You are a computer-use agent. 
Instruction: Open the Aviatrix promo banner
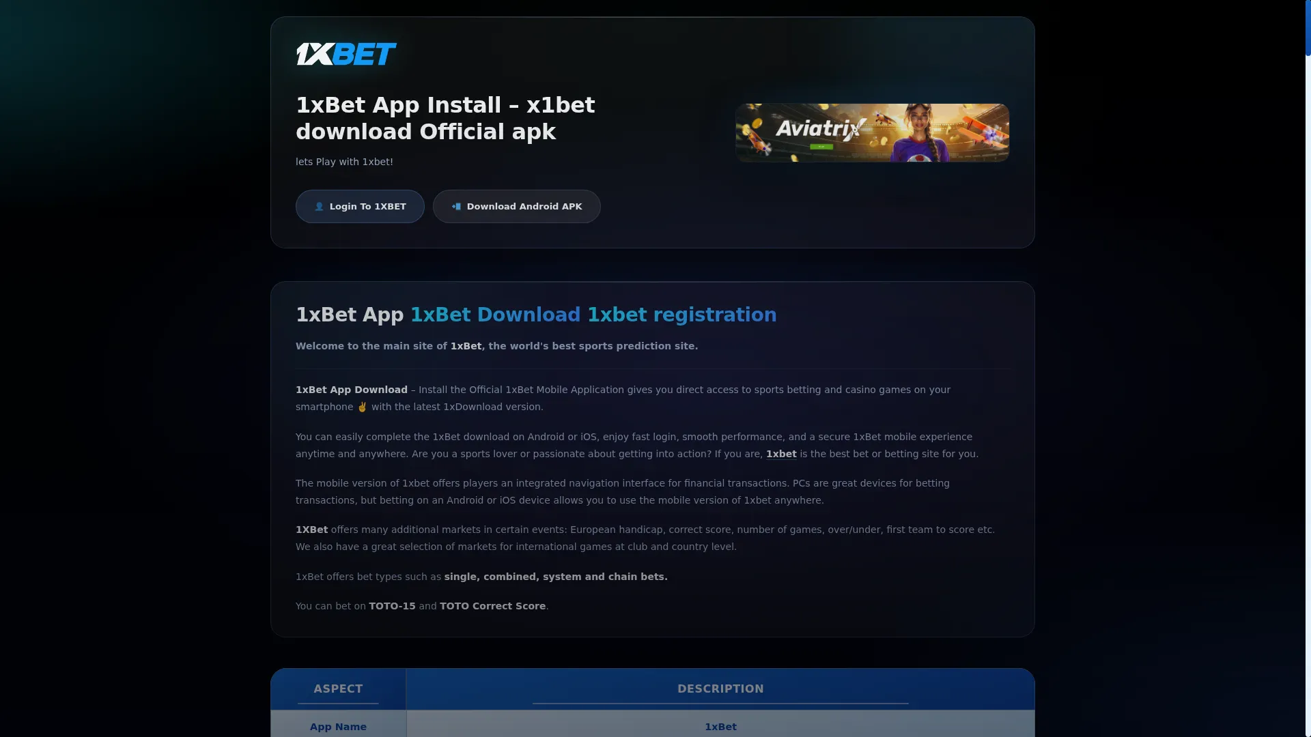[872, 132]
